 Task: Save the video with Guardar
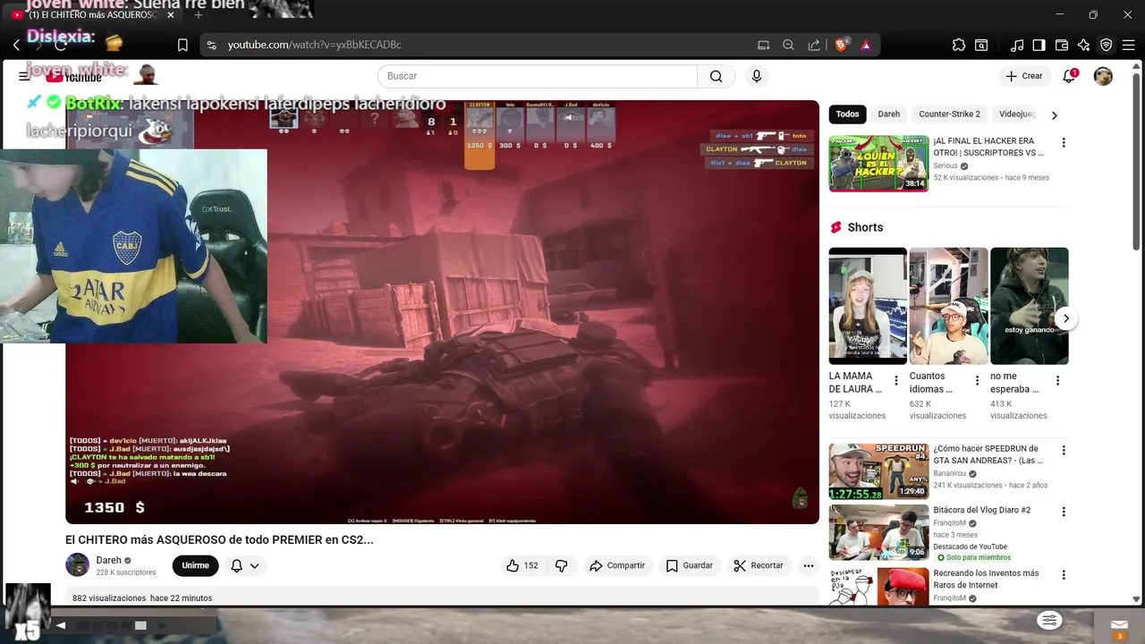pos(690,565)
